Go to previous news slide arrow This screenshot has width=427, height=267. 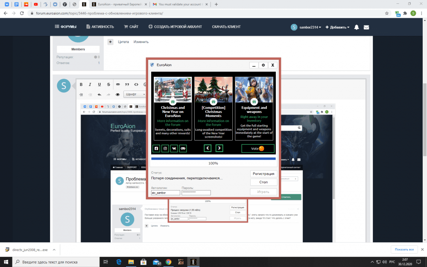[x=208, y=148]
